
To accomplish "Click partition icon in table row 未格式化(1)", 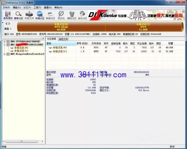I will pos(50,51).
